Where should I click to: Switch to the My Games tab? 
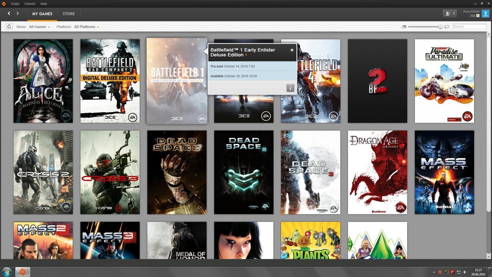[x=42, y=14]
